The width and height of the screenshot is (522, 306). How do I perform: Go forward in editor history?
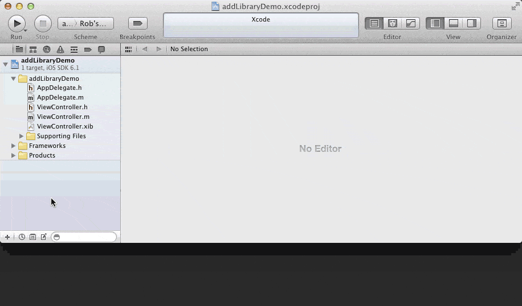point(159,49)
